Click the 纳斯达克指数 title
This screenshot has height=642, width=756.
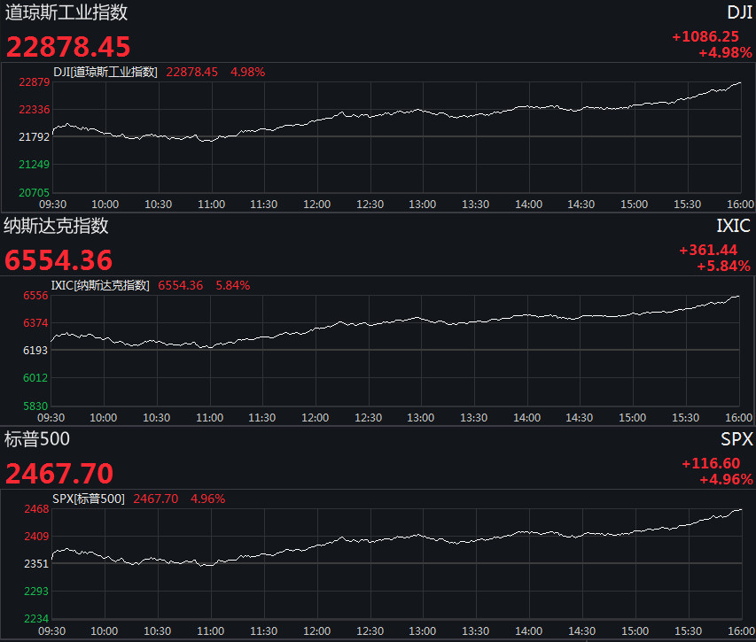coord(56,226)
